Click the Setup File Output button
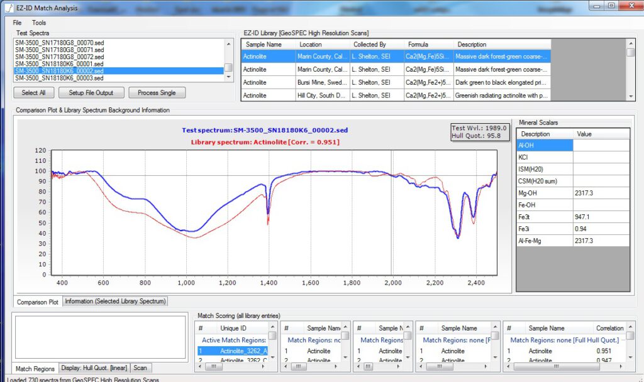The image size is (644, 382). tap(91, 93)
